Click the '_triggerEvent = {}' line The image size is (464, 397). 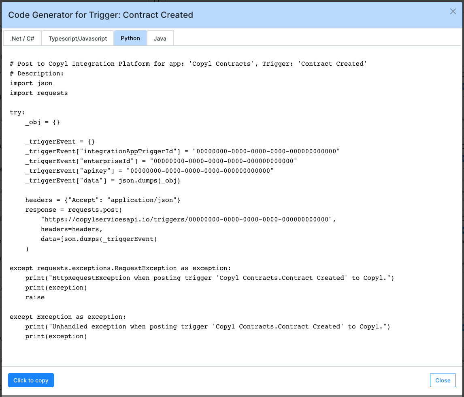point(60,142)
